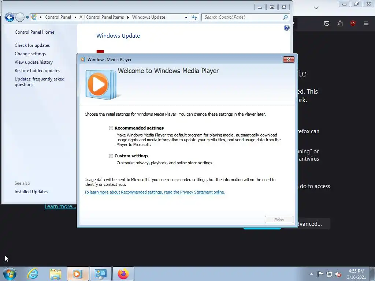Click the large Media Player logo
Image resolution: width=375 pixels, height=281 pixels.
click(x=101, y=84)
